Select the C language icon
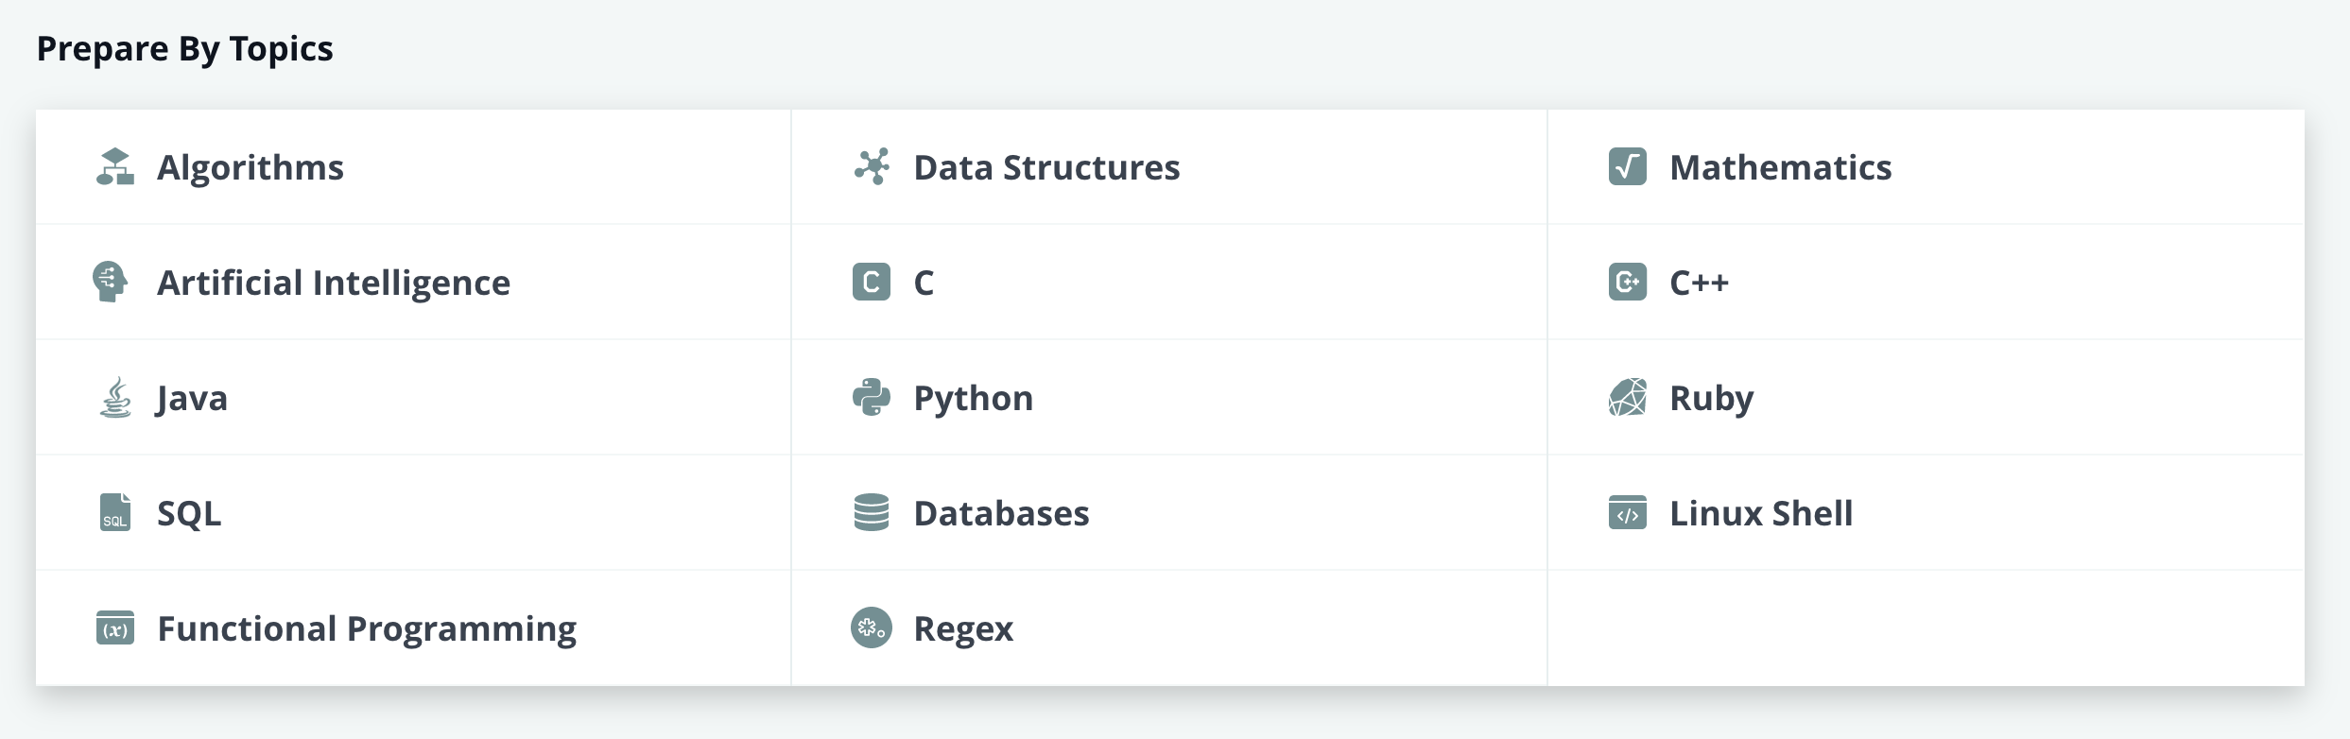Image resolution: width=2350 pixels, height=739 pixels. point(872,282)
